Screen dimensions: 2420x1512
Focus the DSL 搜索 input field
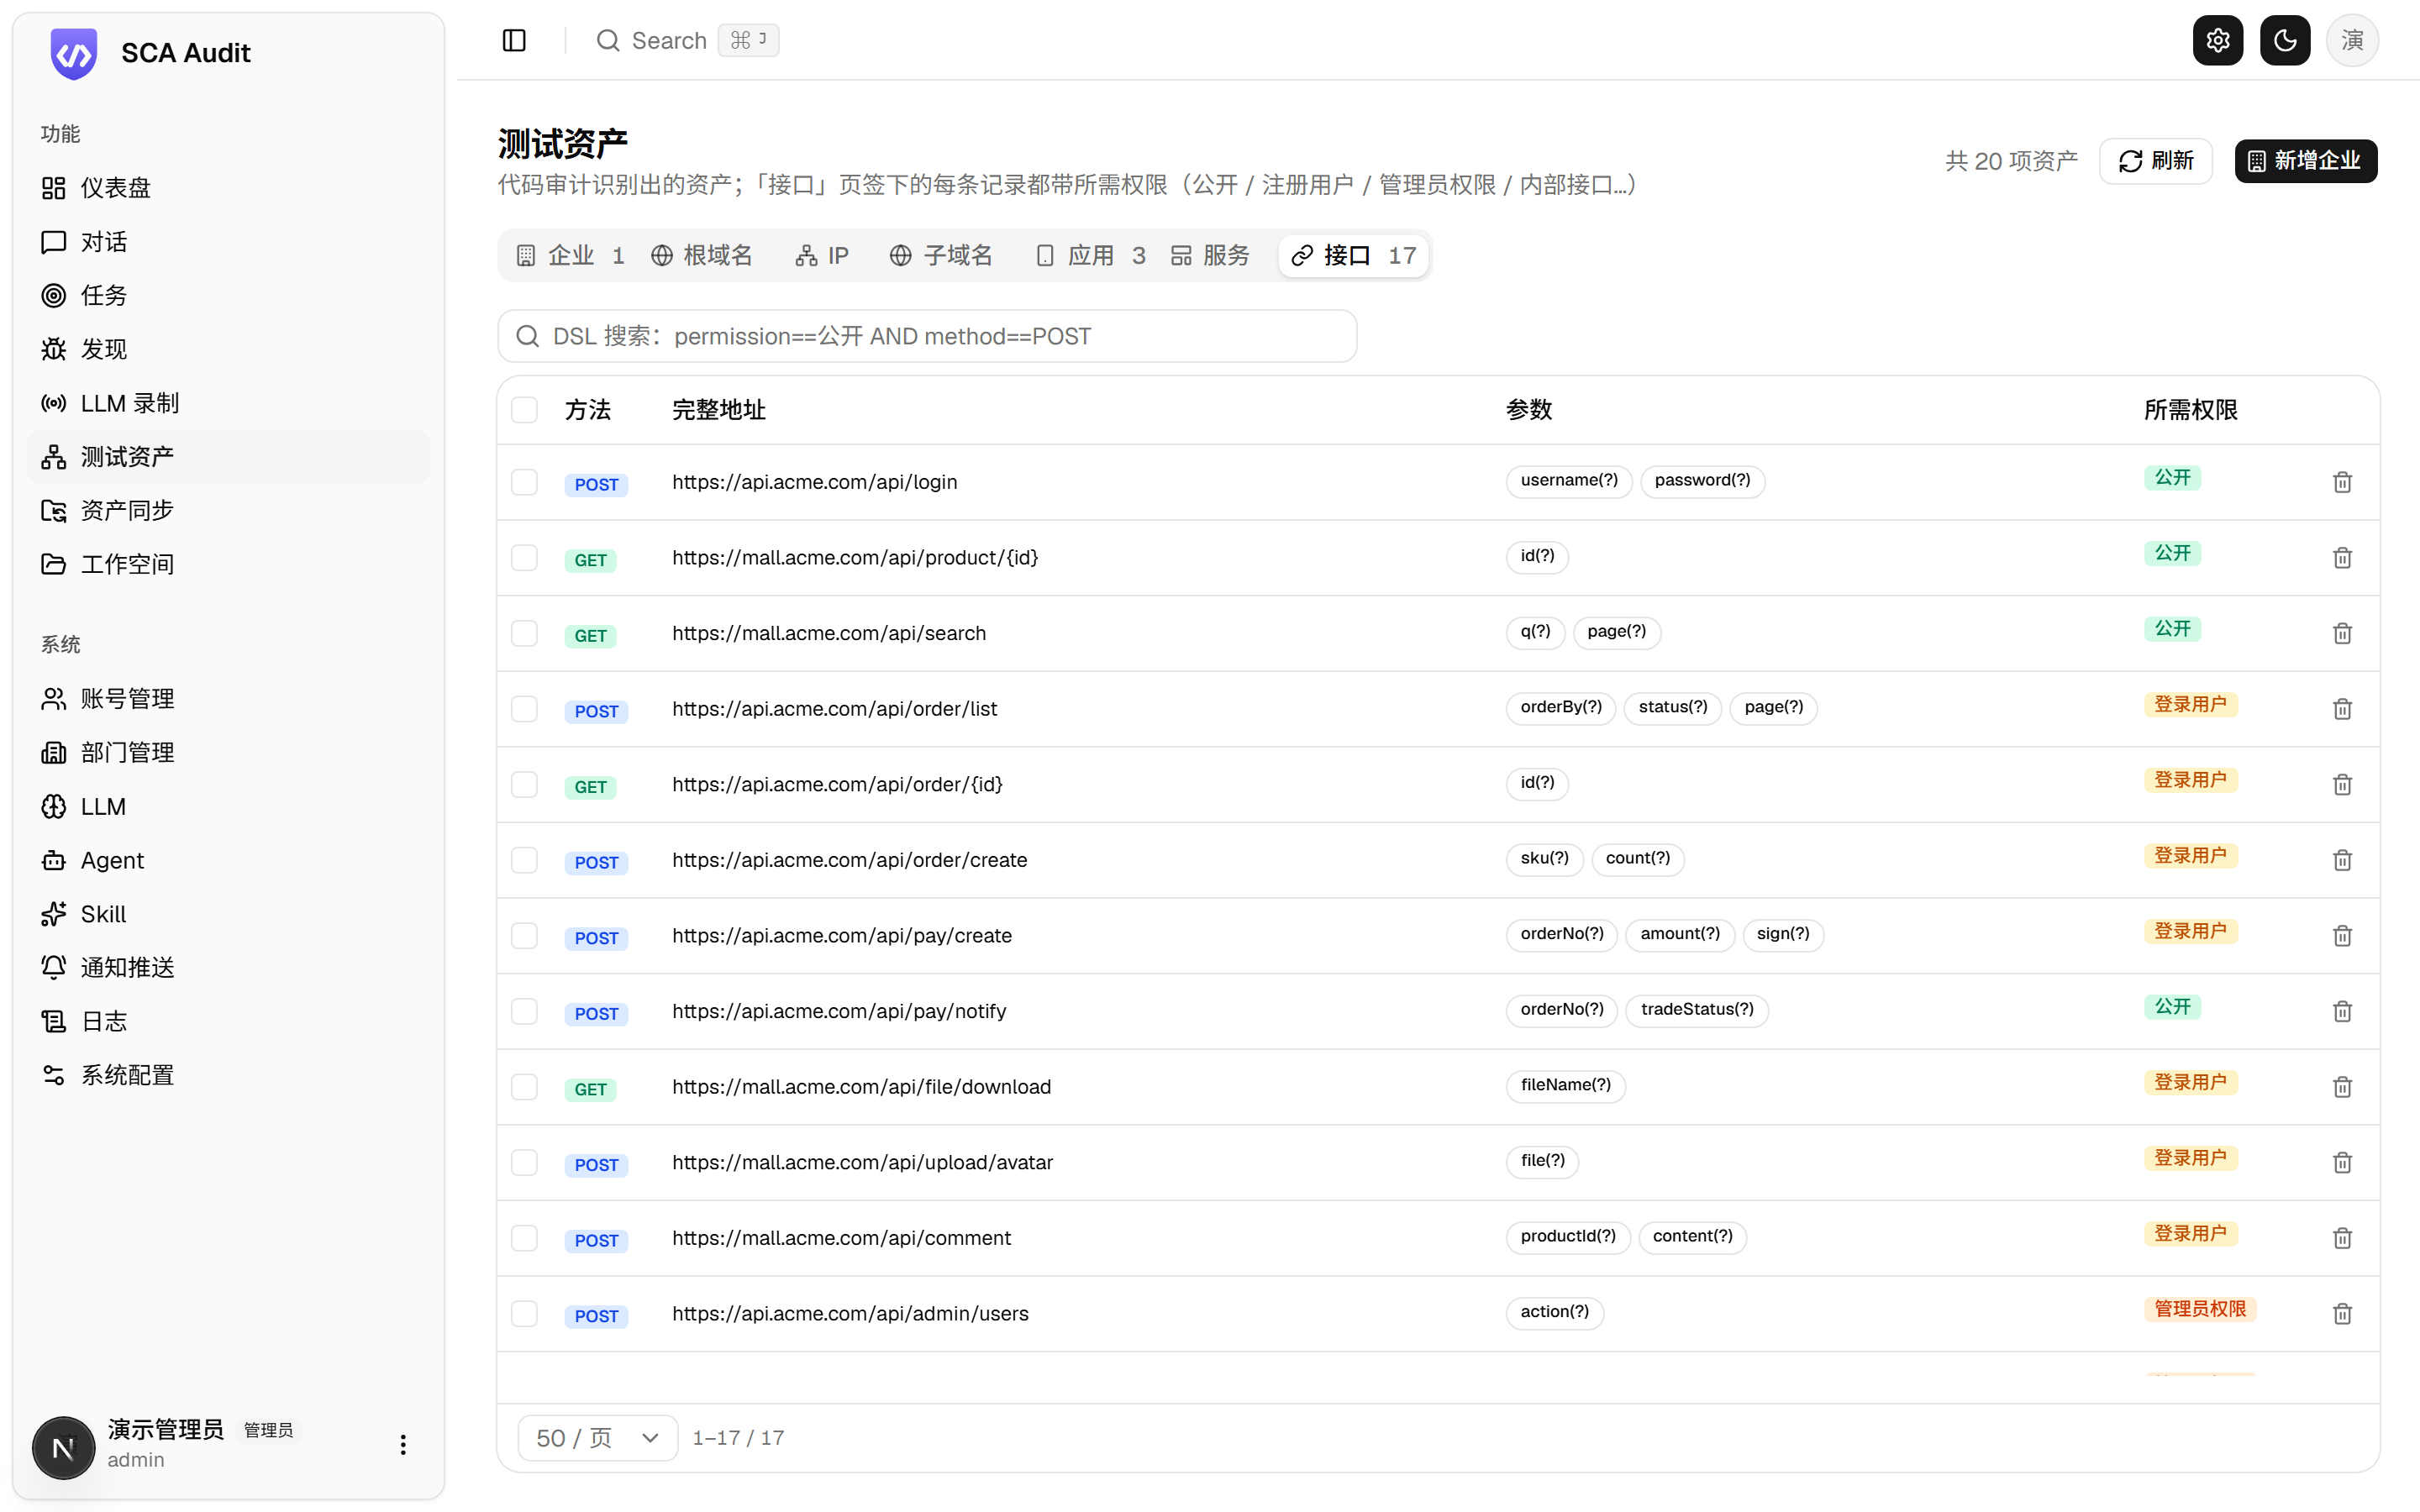coord(927,336)
